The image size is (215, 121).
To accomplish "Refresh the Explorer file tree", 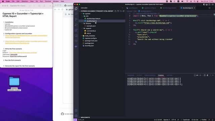I will point(121,11).
